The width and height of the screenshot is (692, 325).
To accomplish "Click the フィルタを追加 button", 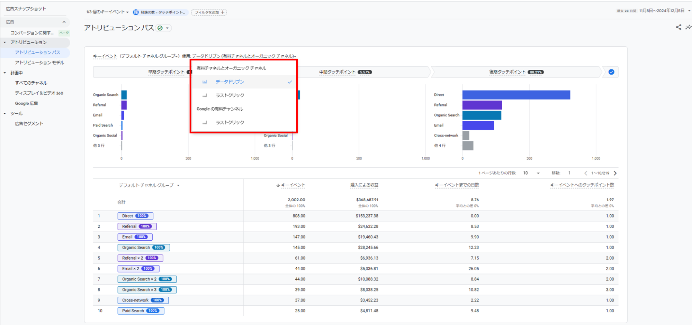I will [209, 12].
